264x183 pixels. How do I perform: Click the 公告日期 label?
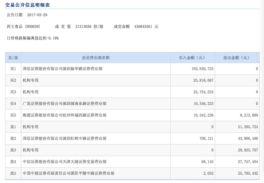coord(15,15)
